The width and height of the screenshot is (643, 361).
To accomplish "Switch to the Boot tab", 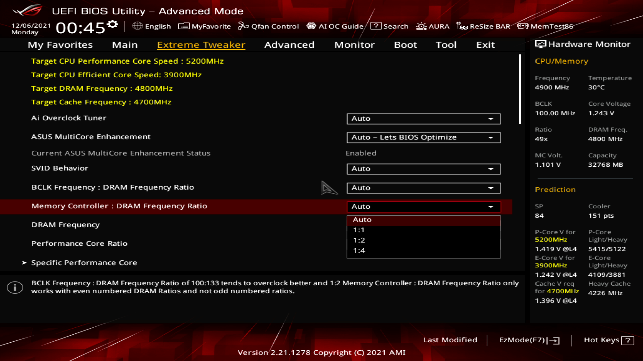I will point(405,45).
